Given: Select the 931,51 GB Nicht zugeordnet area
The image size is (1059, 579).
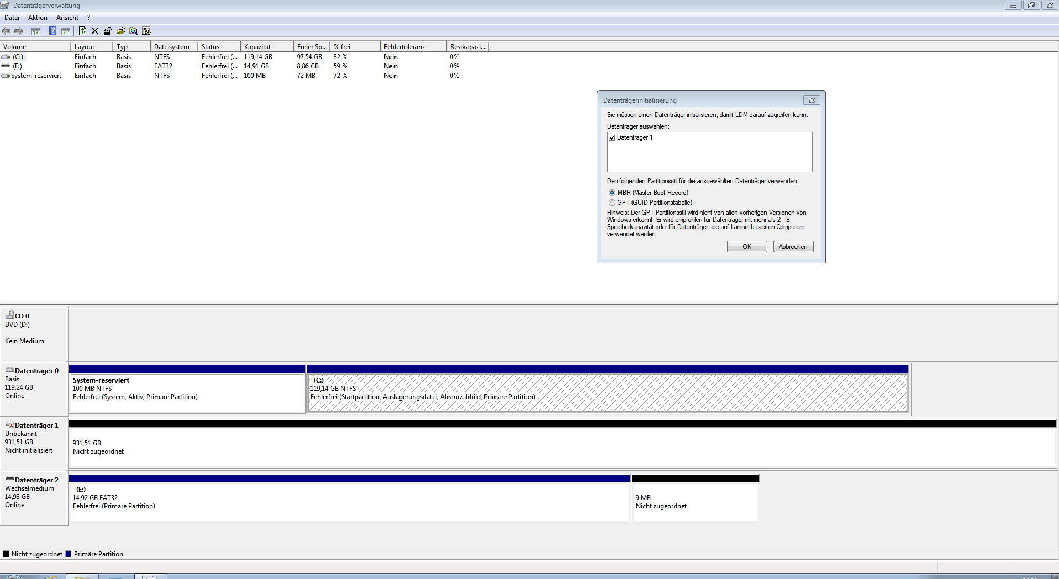Looking at the screenshot, I should pos(563,444).
